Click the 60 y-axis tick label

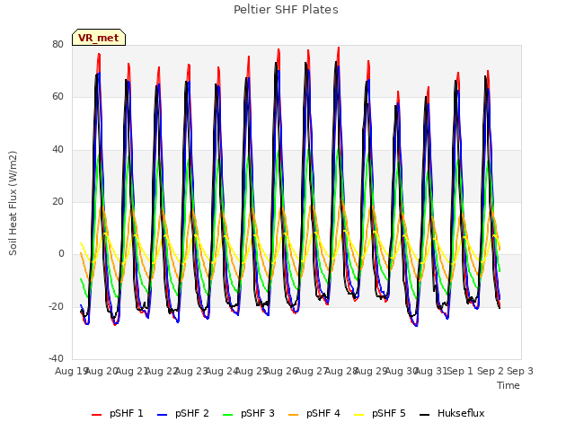tap(57, 97)
